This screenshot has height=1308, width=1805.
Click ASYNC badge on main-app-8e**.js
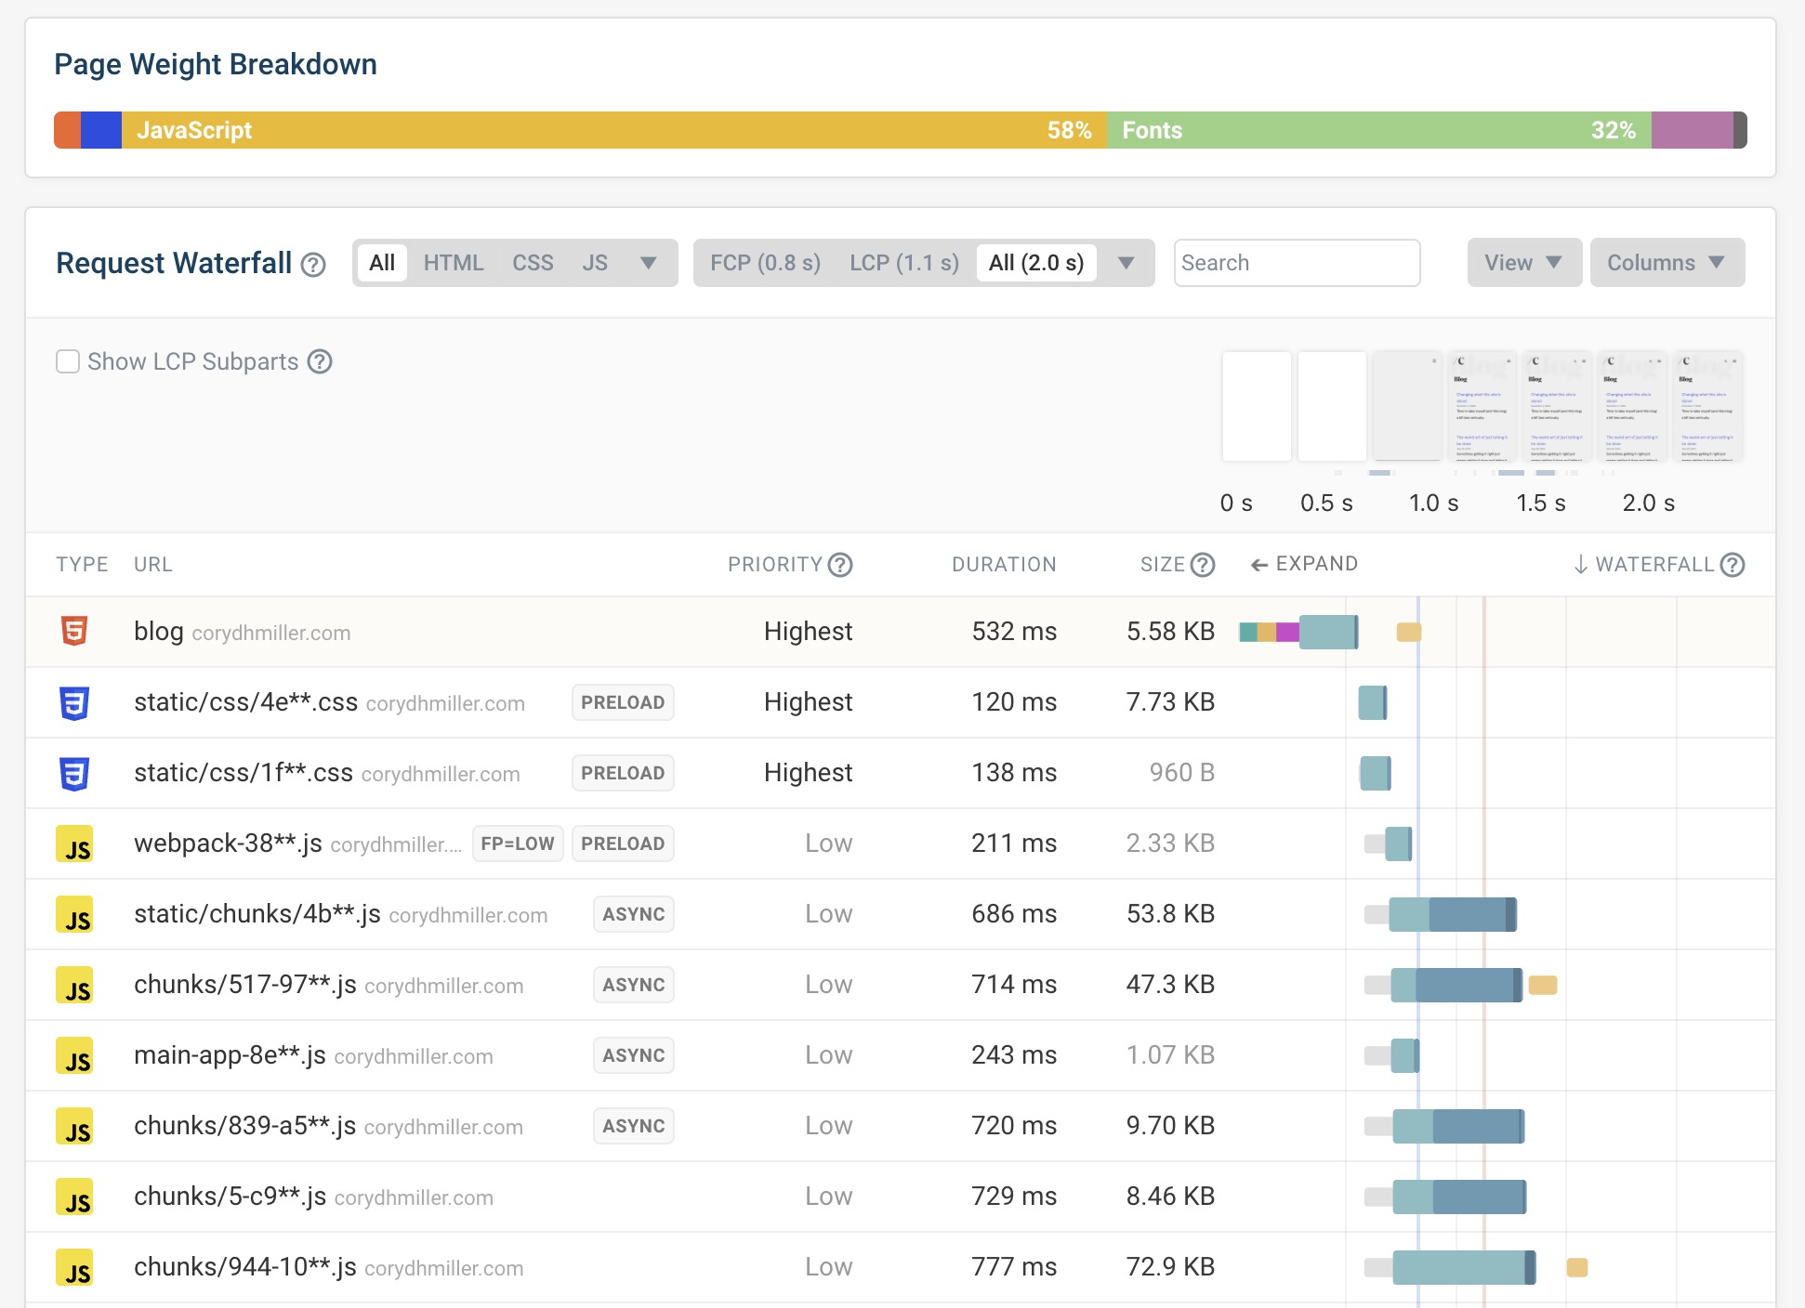click(634, 1055)
